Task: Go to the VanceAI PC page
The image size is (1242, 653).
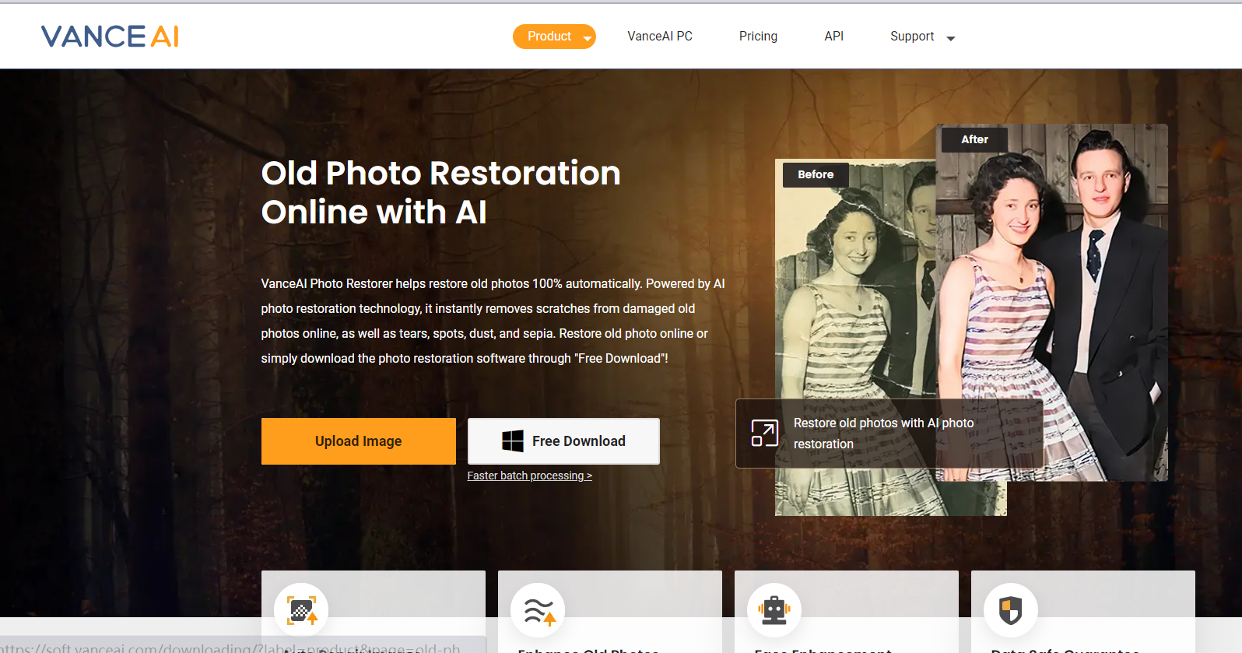Action: tap(660, 37)
